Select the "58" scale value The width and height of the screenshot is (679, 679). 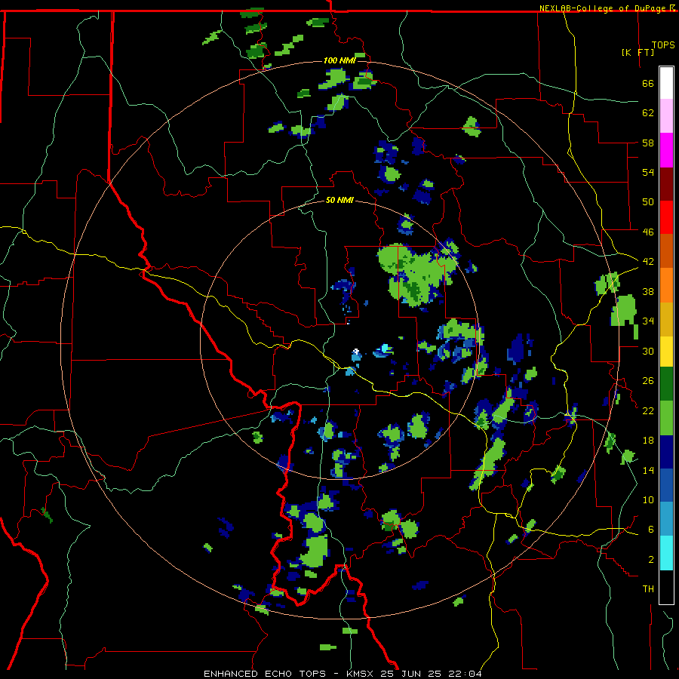pyautogui.click(x=648, y=143)
